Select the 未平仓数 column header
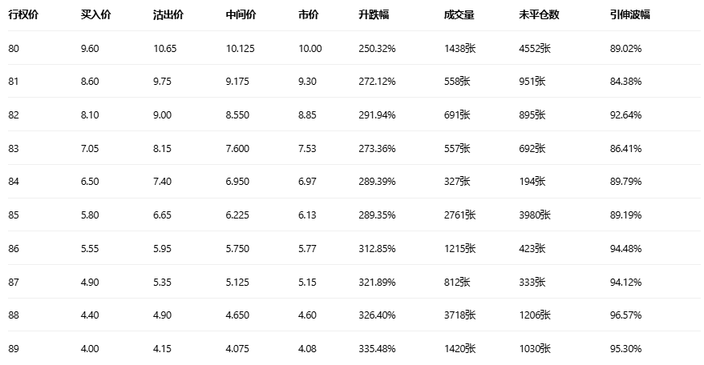The width and height of the screenshot is (704, 365). (x=540, y=15)
